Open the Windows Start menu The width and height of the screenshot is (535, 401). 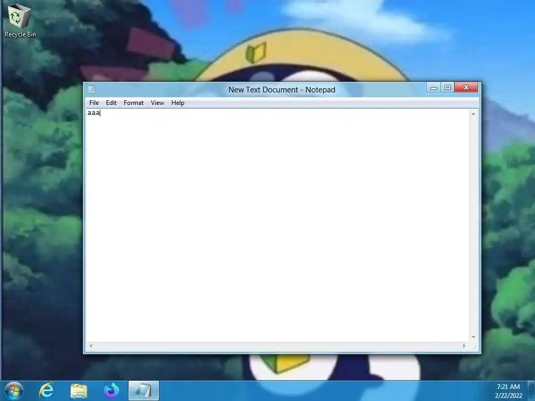[14, 391]
